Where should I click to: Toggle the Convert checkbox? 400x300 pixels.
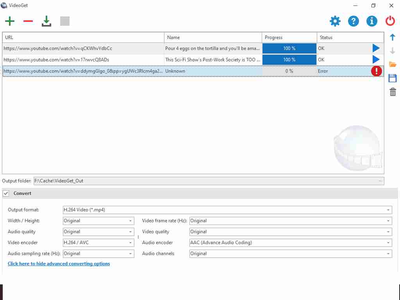[x=6, y=193]
